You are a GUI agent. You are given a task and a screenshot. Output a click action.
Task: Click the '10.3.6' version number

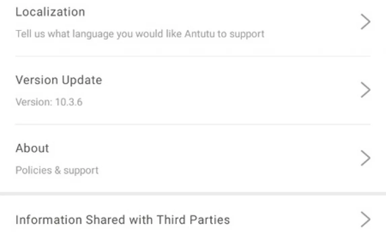pyautogui.click(x=69, y=102)
